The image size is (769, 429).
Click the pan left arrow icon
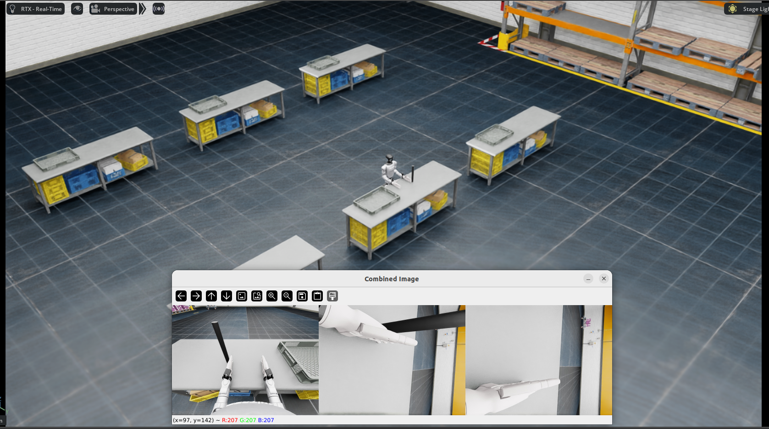click(181, 296)
